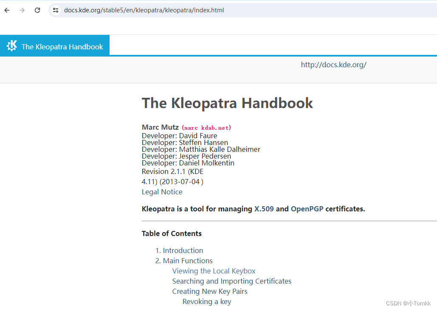Viewport: 437px width, 310px height.
Task: Open the X.509 glossary link
Action: [x=264, y=209]
